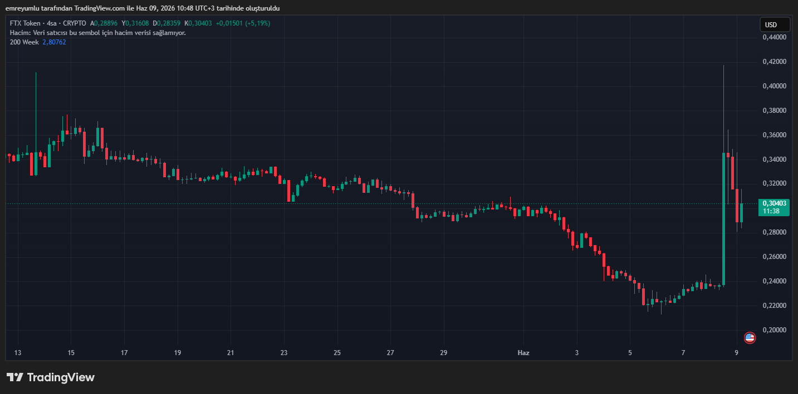Click the TradingView logo at the bottom
Viewport: 798px width, 394px height.
point(51,377)
